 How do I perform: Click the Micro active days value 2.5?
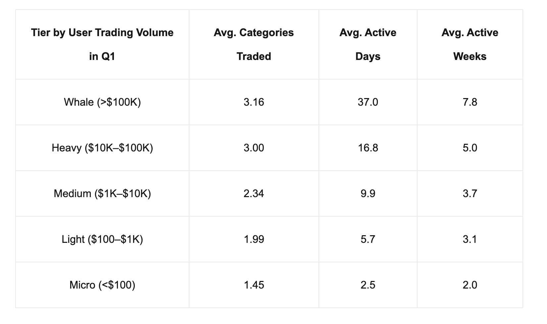click(368, 285)
